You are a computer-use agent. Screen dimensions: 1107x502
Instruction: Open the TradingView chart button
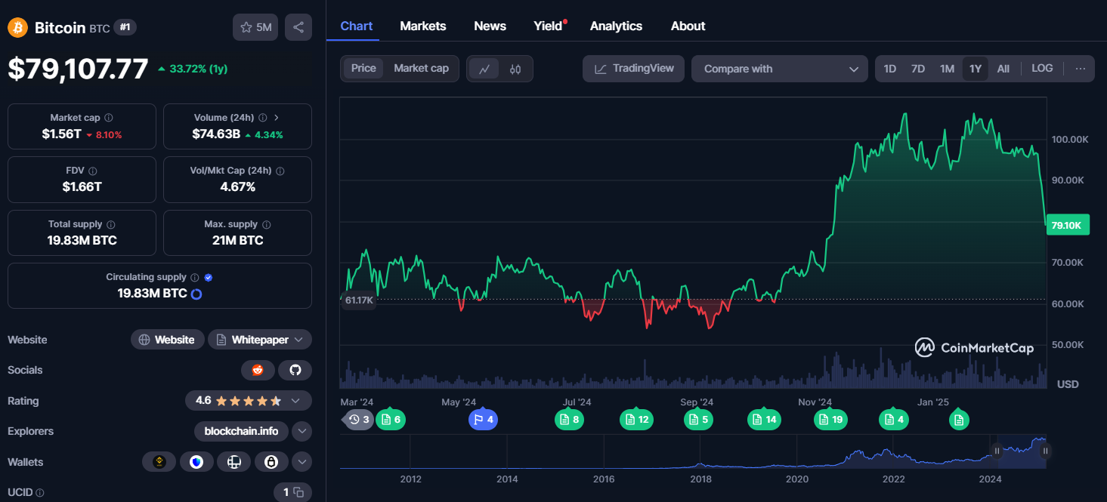point(634,69)
